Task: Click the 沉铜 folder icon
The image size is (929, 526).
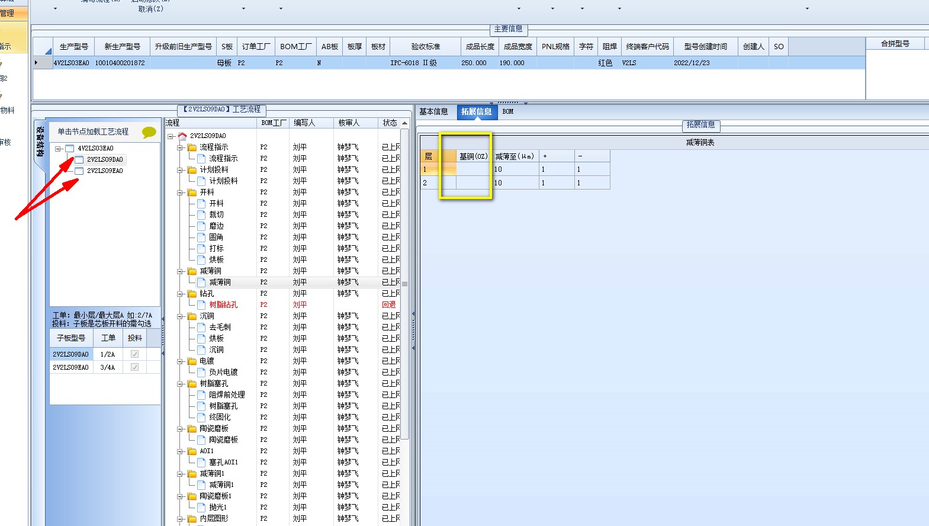Action: [192, 316]
